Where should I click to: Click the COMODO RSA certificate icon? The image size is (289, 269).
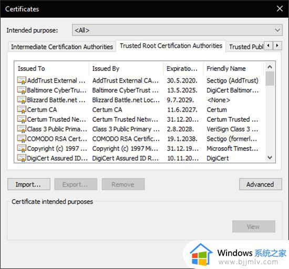tap(22, 139)
